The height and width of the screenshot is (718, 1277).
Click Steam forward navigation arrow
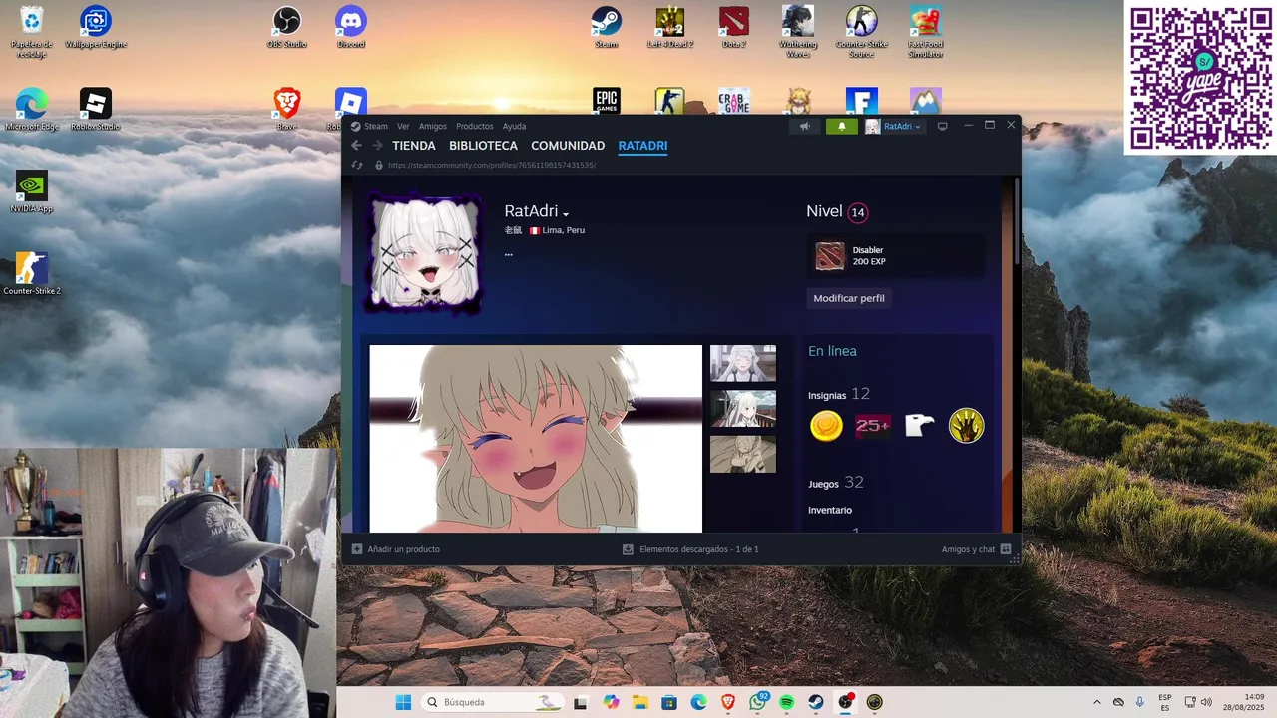[377, 146]
